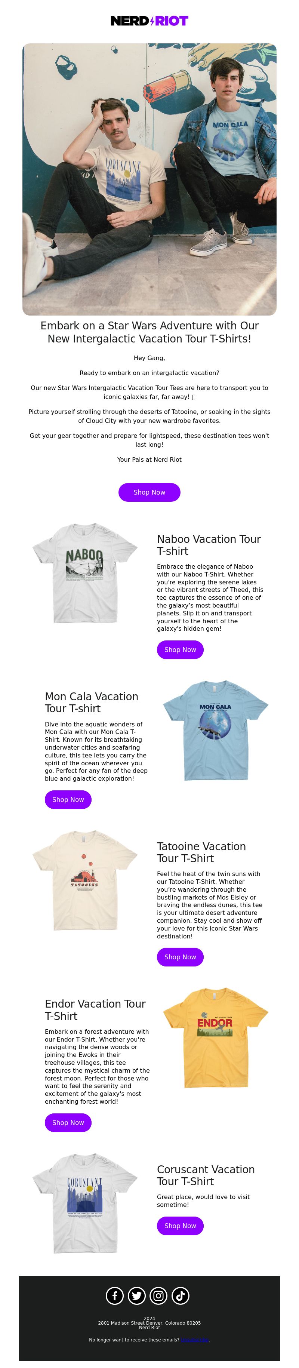
Task: Click the Endor Vacation Tour T-Shirt heading
Action: click(95, 1009)
